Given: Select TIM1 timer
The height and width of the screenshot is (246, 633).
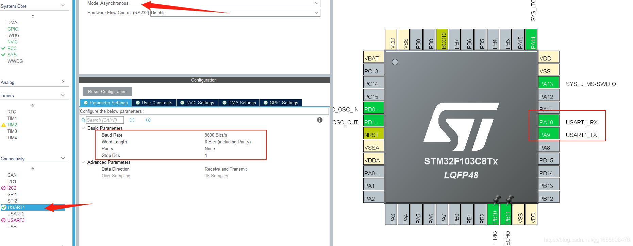Looking at the screenshot, I should pyautogui.click(x=12, y=118).
